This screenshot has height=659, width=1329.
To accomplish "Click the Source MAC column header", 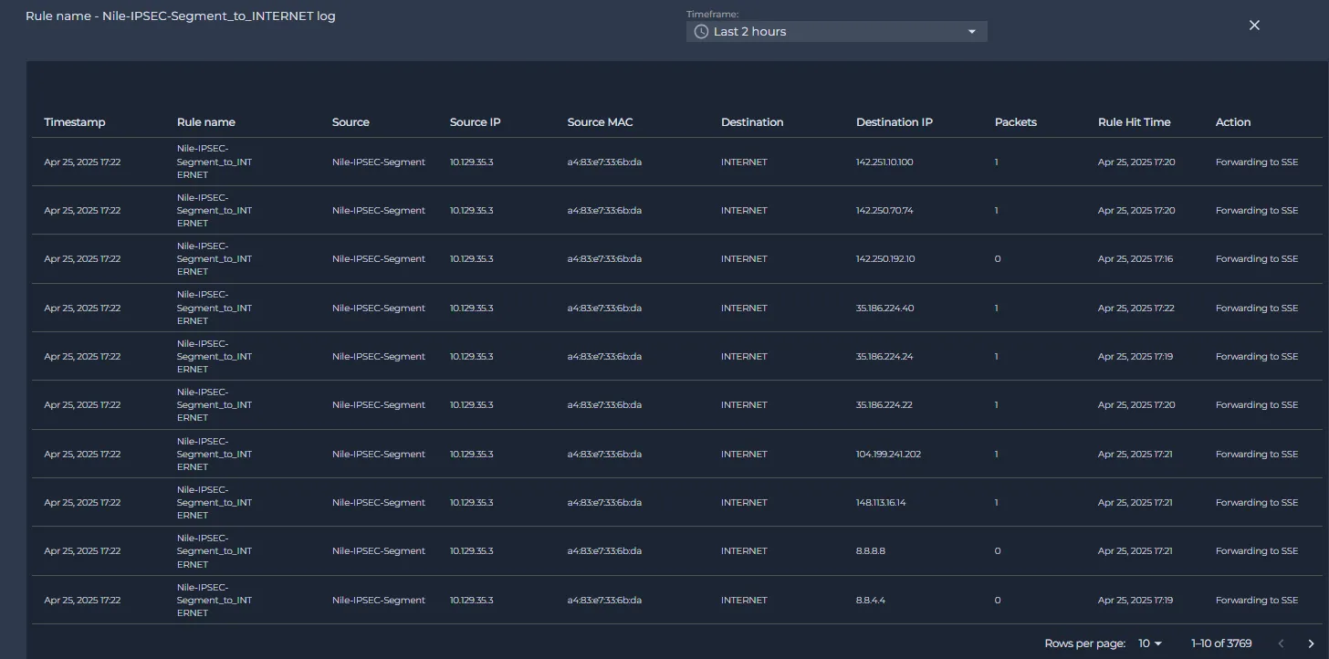I will [600, 122].
